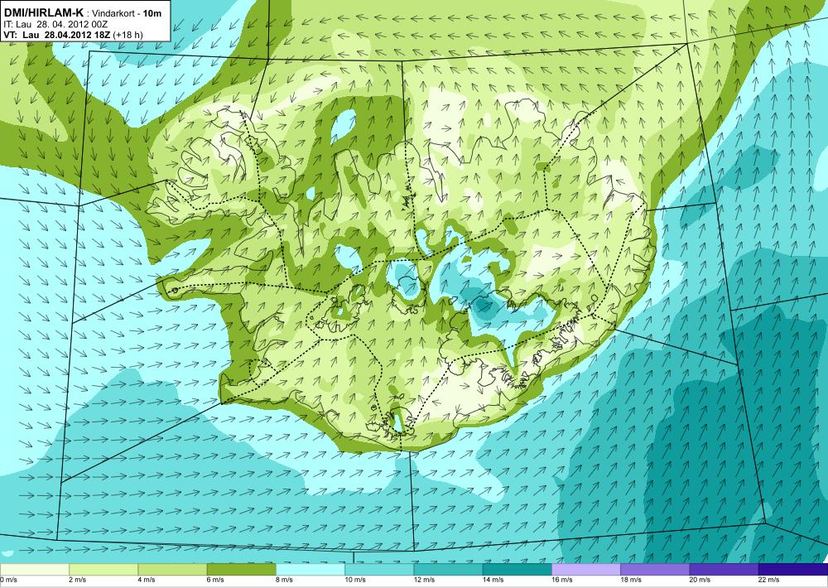Image resolution: width=828 pixels, height=588 pixels.
Task: Click the '20 m/s' legend label
Action: pos(700,580)
